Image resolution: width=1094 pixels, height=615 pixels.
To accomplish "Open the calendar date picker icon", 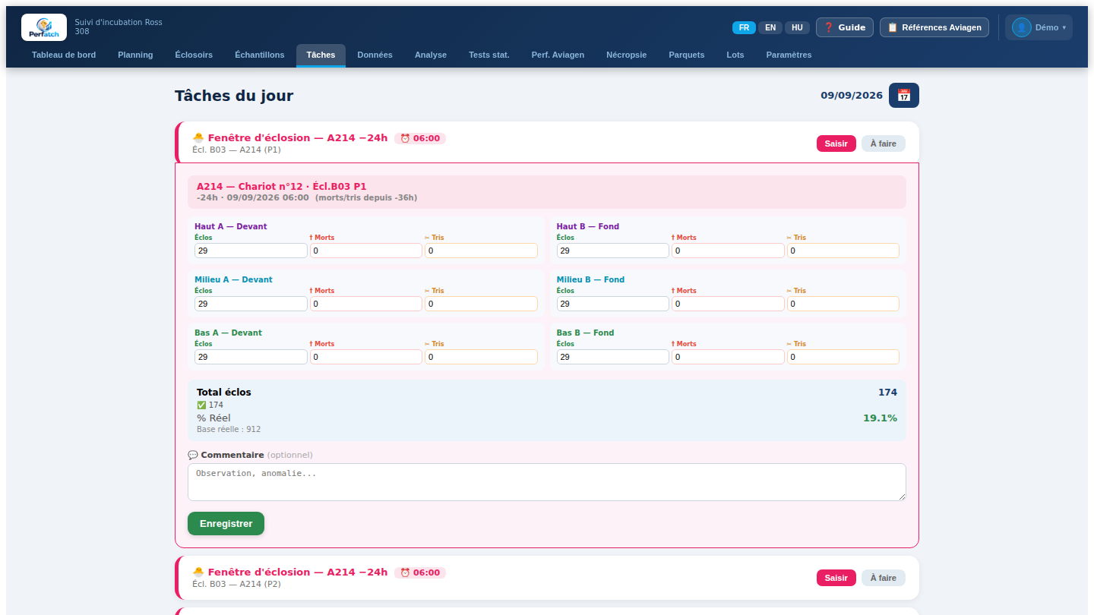I will (x=903, y=96).
